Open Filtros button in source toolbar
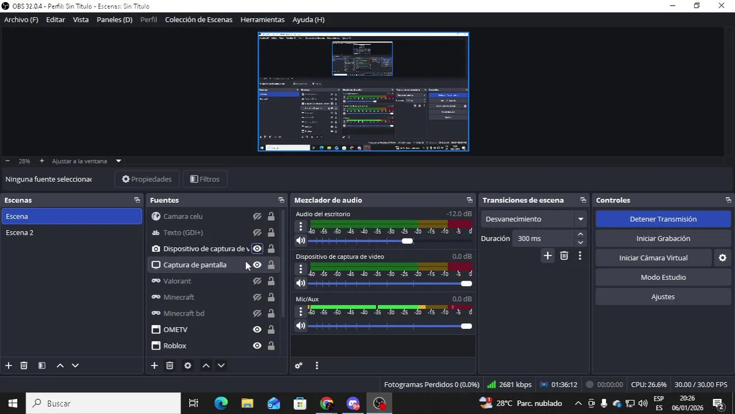Image resolution: width=735 pixels, height=414 pixels. click(x=205, y=179)
